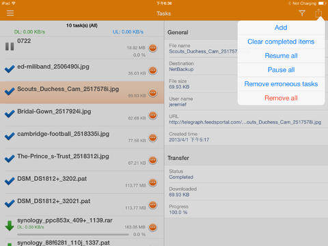This screenshot has width=328, height=246.
Task: Tap checkmark icon of Bridal-Gown_2517924i.jpg
Action: coord(10,113)
